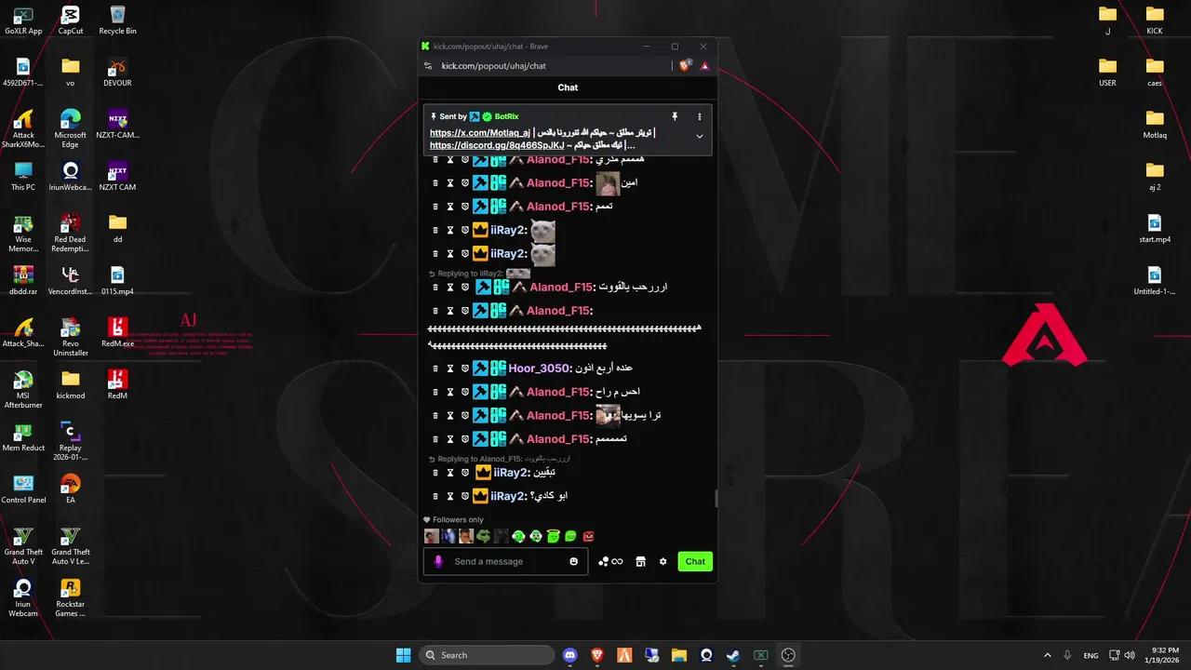1191x670 pixels.
Task: Click the kick.com/popout/uhaj/chat address bar
Action: tap(493, 66)
